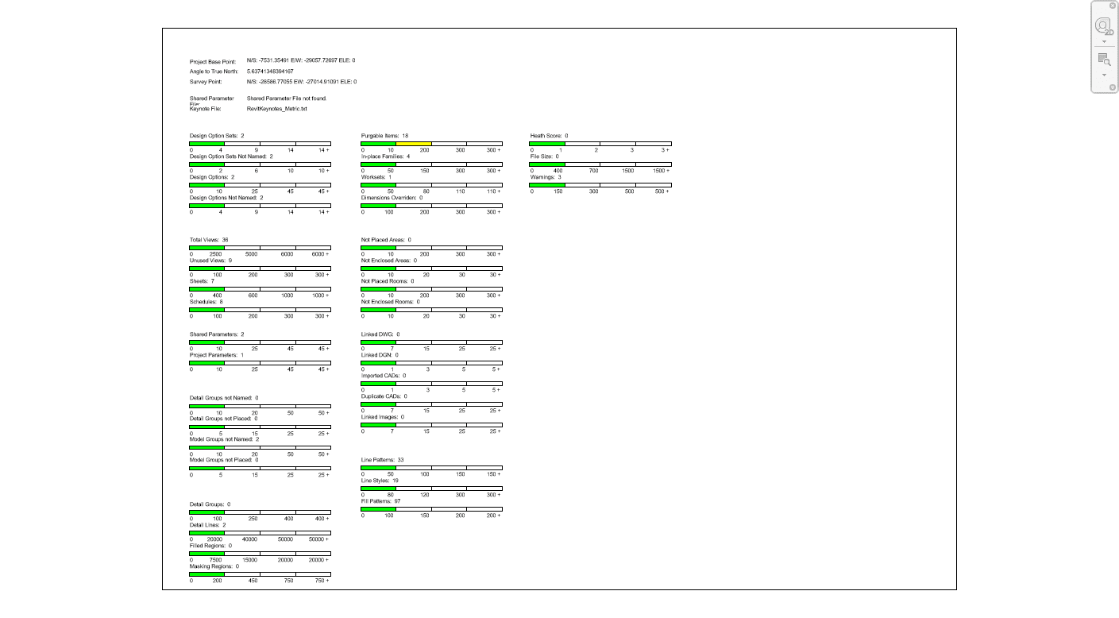Click the 'Not Enclosed Rooms: 0' label
1119x618 pixels.
(390, 301)
